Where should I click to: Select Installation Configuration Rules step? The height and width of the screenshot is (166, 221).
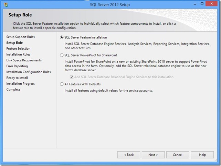[x=29, y=72]
